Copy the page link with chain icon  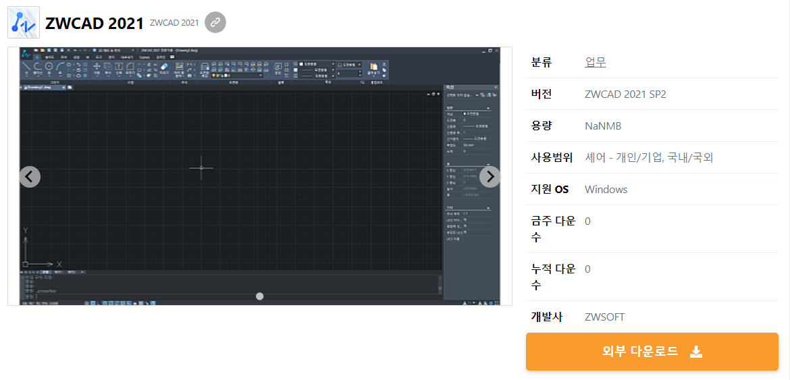coord(215,22)
